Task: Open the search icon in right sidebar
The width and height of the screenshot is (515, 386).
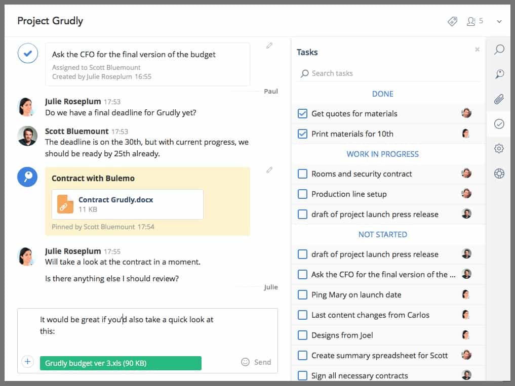Action: click(x=499, y=50)
